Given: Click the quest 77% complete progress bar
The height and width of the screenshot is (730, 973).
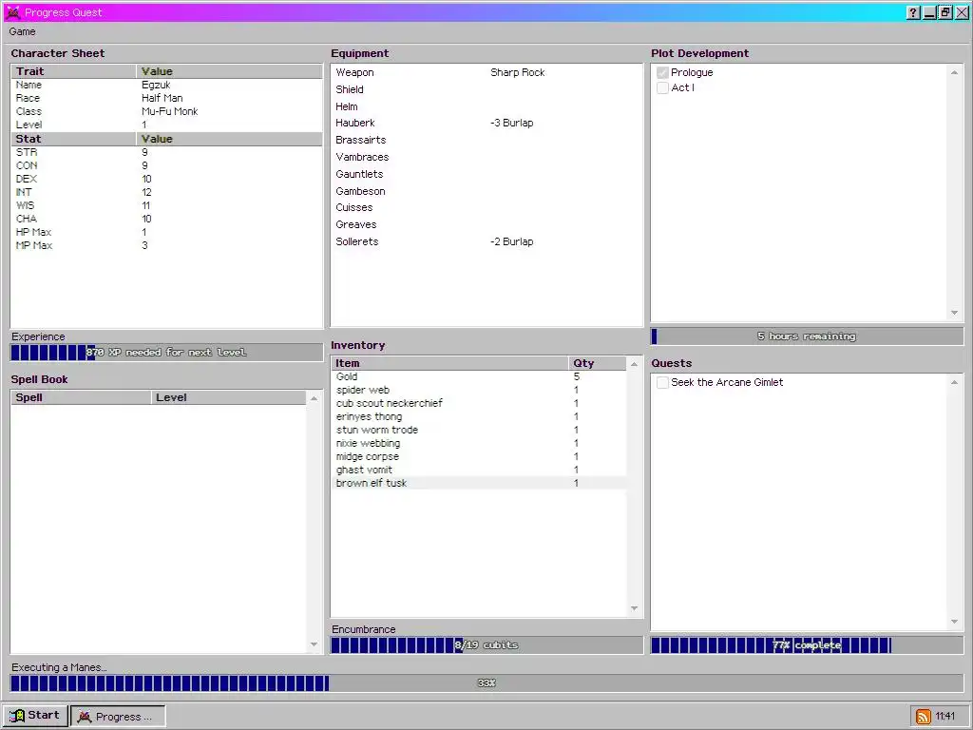Looking at the screenshot, I should click(807, 645).
